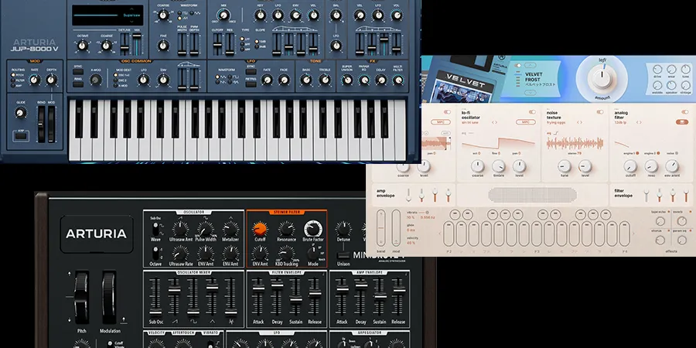Screen dimensions: 696x348
Task: Click the Amp Envelope Release slider on MiniBrute
Action: [x=399, y=296]
